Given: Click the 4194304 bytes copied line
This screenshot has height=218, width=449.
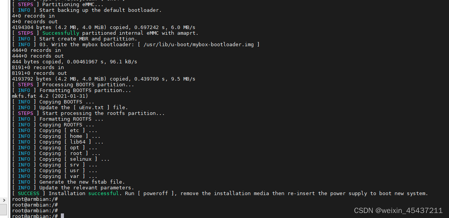Looking at the screenshot, I should (x=103, y=27).
